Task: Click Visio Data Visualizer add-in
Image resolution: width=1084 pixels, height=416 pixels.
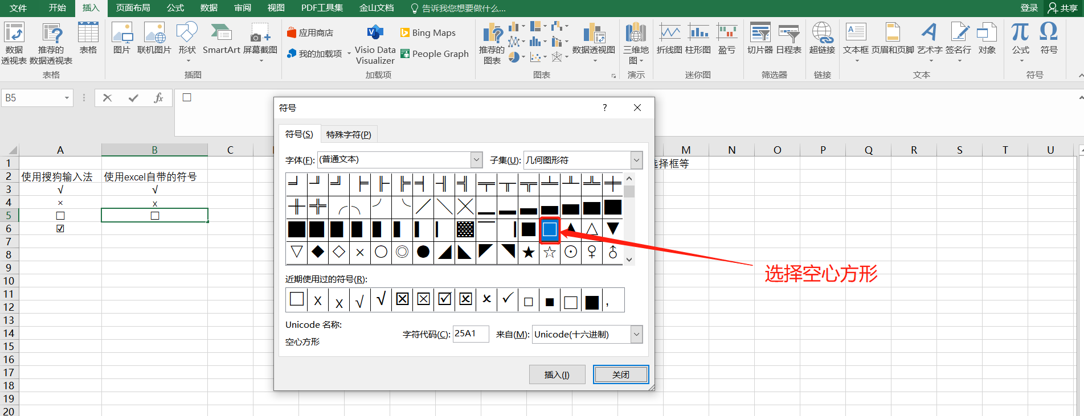Action: tap(375, 44)
